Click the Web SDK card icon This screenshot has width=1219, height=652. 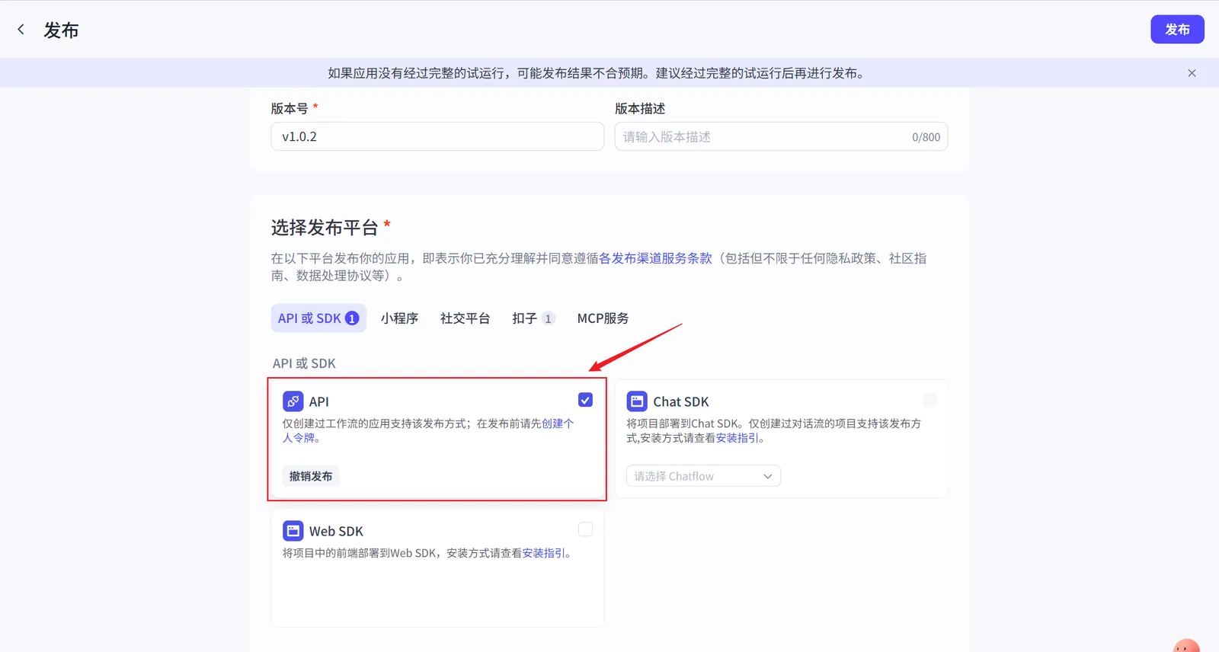coord(293,531)
